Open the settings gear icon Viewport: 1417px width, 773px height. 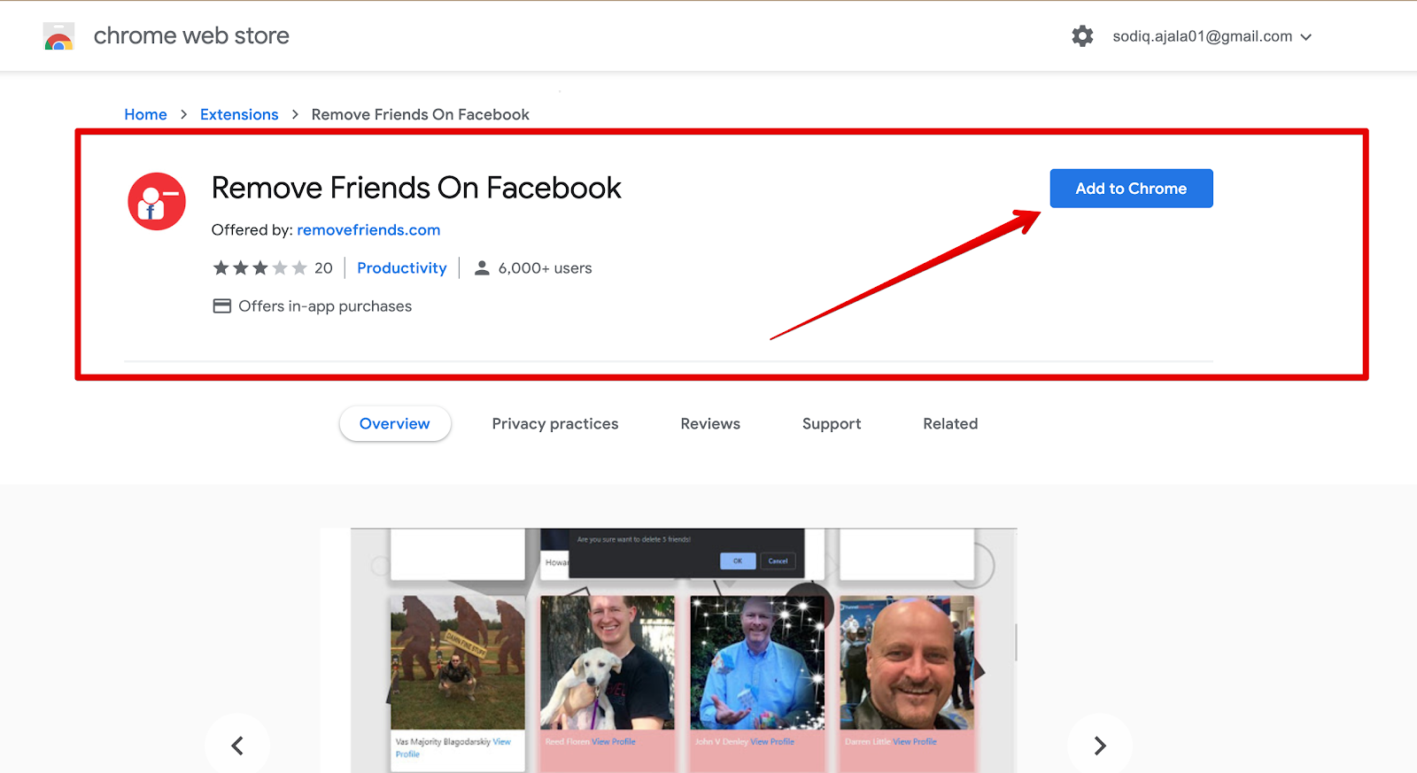click(x=1082, y=36)
